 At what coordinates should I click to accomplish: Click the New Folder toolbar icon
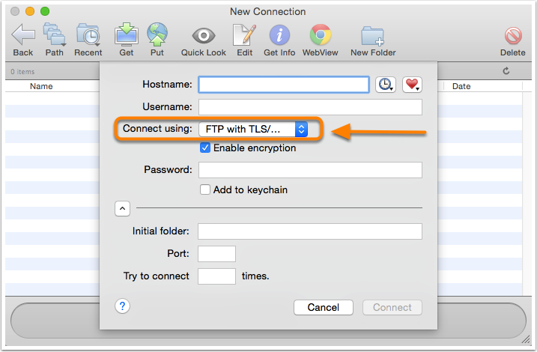coord(373,36)
